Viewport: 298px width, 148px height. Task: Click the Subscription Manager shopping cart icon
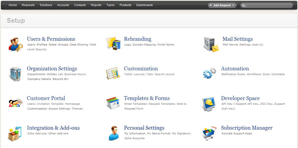(x=209, y=133)
